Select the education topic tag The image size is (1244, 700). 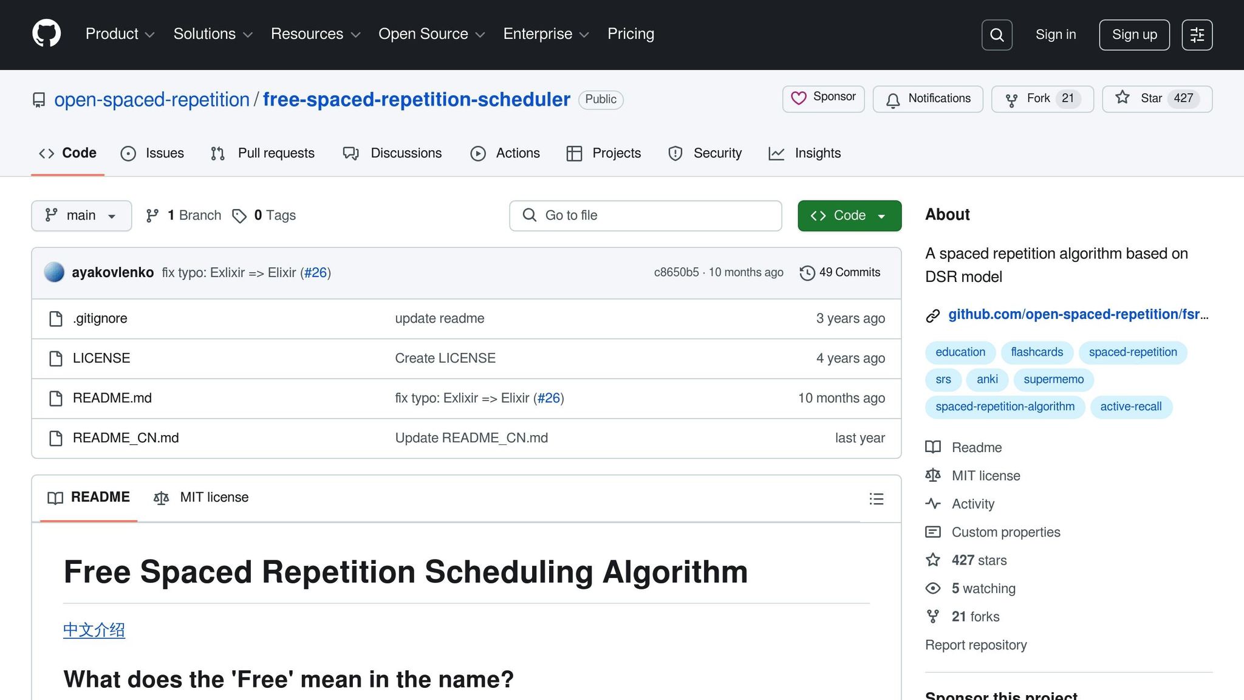960,352
